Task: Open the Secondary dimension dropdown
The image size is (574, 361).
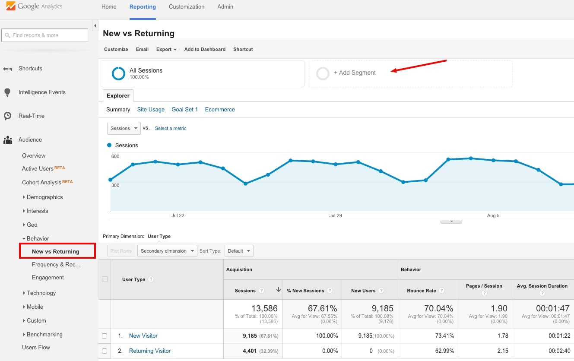Action: (167, 251)
